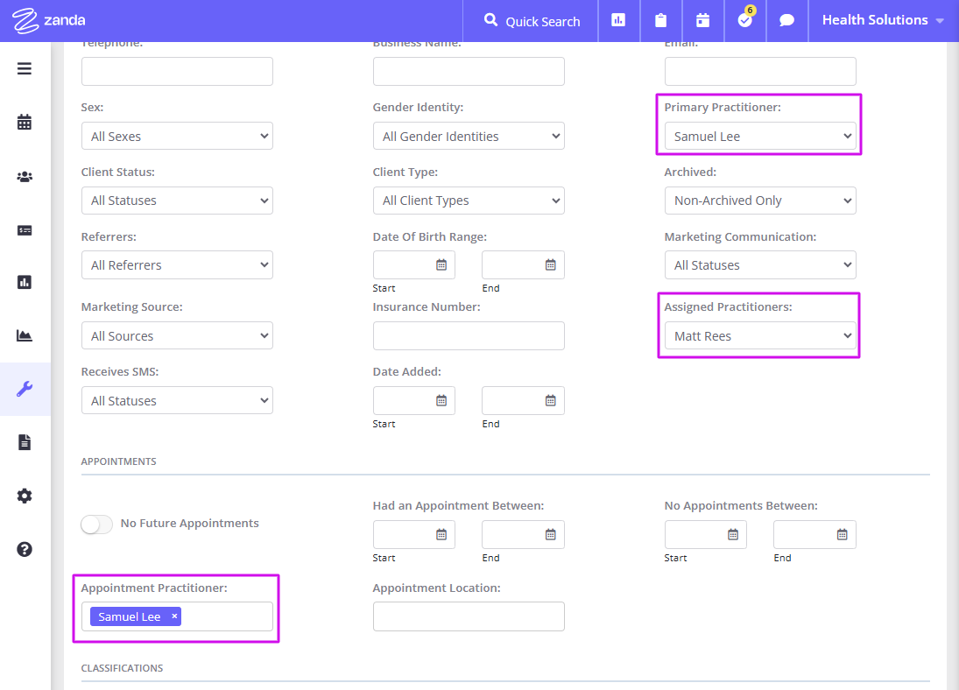The image size is (959, 690).
Task: Open the Client Status dropdown
Action: [177, 200]
